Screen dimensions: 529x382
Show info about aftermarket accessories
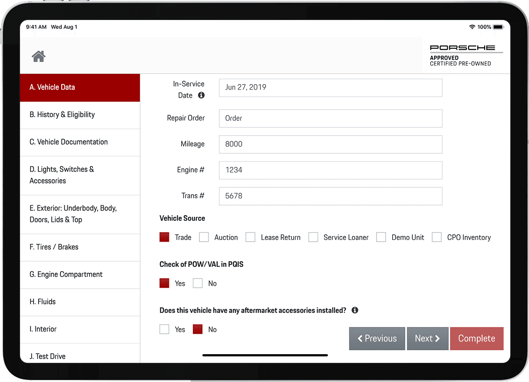click(355, 310)
